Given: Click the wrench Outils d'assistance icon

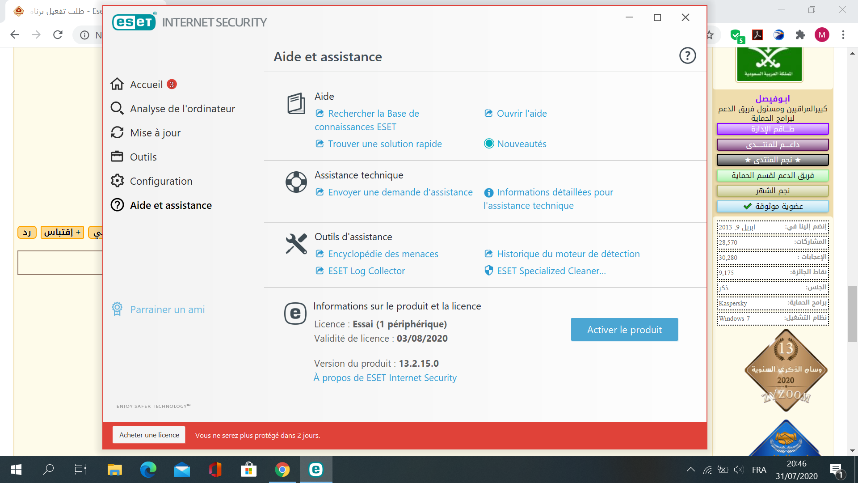Looking at the screenshot, I should (296, 244).
